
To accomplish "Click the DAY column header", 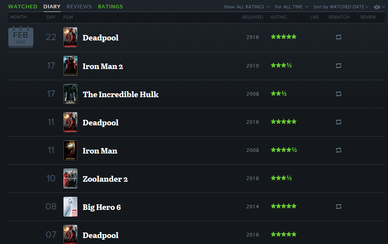I will pos(51,17).
